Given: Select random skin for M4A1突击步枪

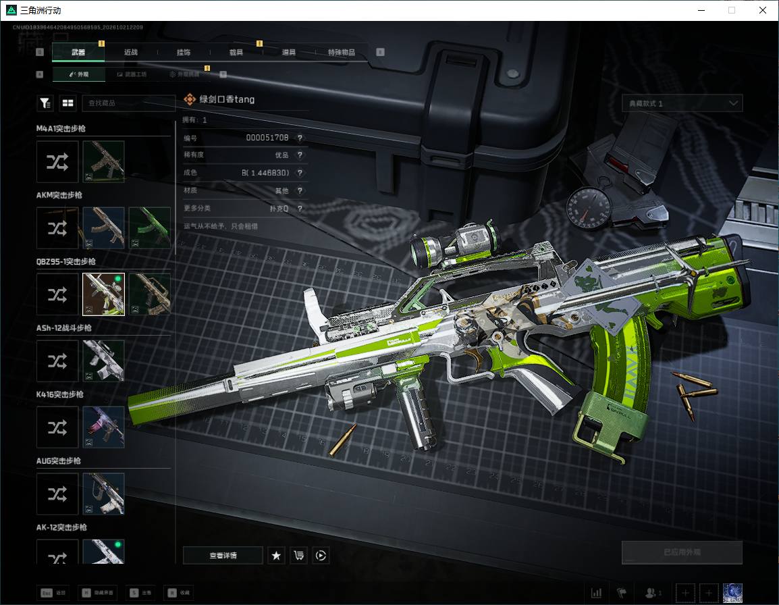Looking at the screenshot, I should pos(57,161).
